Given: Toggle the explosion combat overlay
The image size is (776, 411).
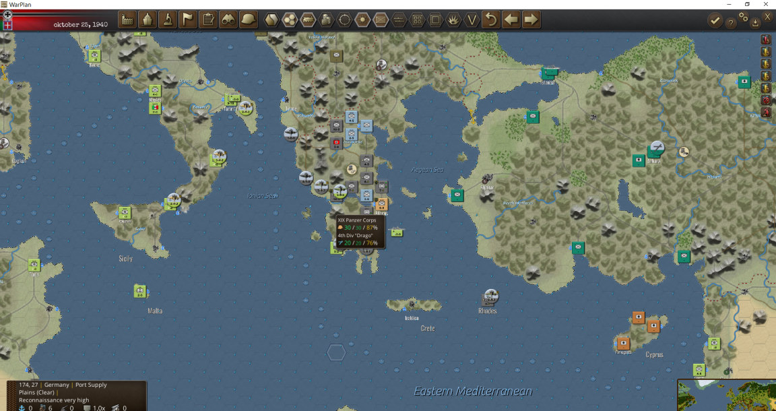Looking at the screenshot, I should point(453,20).
